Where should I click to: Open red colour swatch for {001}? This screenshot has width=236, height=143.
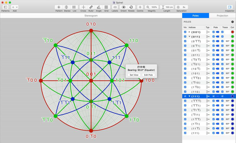point(232,32)
